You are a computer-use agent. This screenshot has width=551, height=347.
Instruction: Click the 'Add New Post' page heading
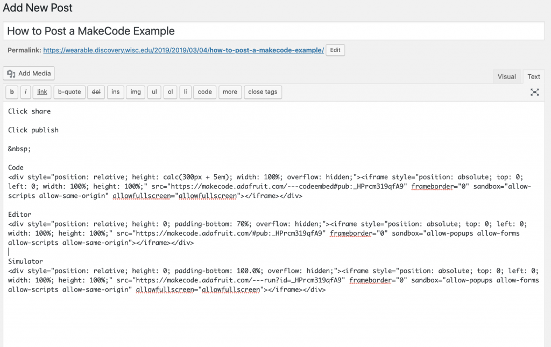[x=38, y=8]
